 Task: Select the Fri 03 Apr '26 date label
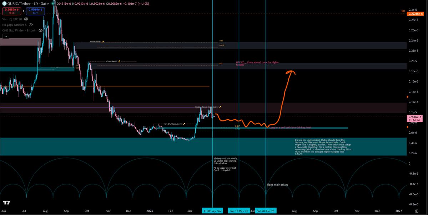pos(212,211)
